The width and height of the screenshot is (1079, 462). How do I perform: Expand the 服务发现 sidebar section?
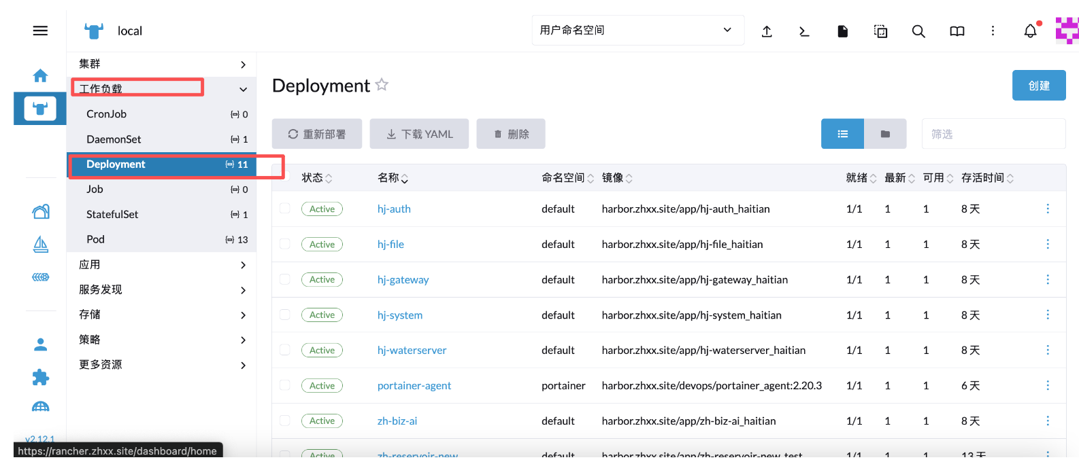click(x=162, y=289)
